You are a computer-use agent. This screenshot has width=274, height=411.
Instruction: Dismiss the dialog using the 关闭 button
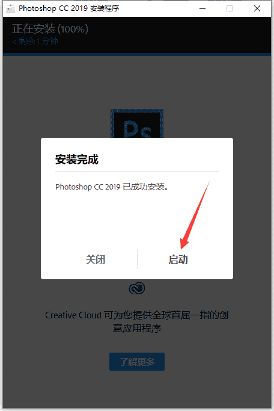[x=96, y=259]
